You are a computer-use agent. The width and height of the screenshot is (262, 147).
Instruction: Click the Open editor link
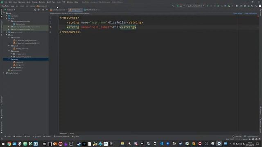pyautogui.click(x=237, y=13)
